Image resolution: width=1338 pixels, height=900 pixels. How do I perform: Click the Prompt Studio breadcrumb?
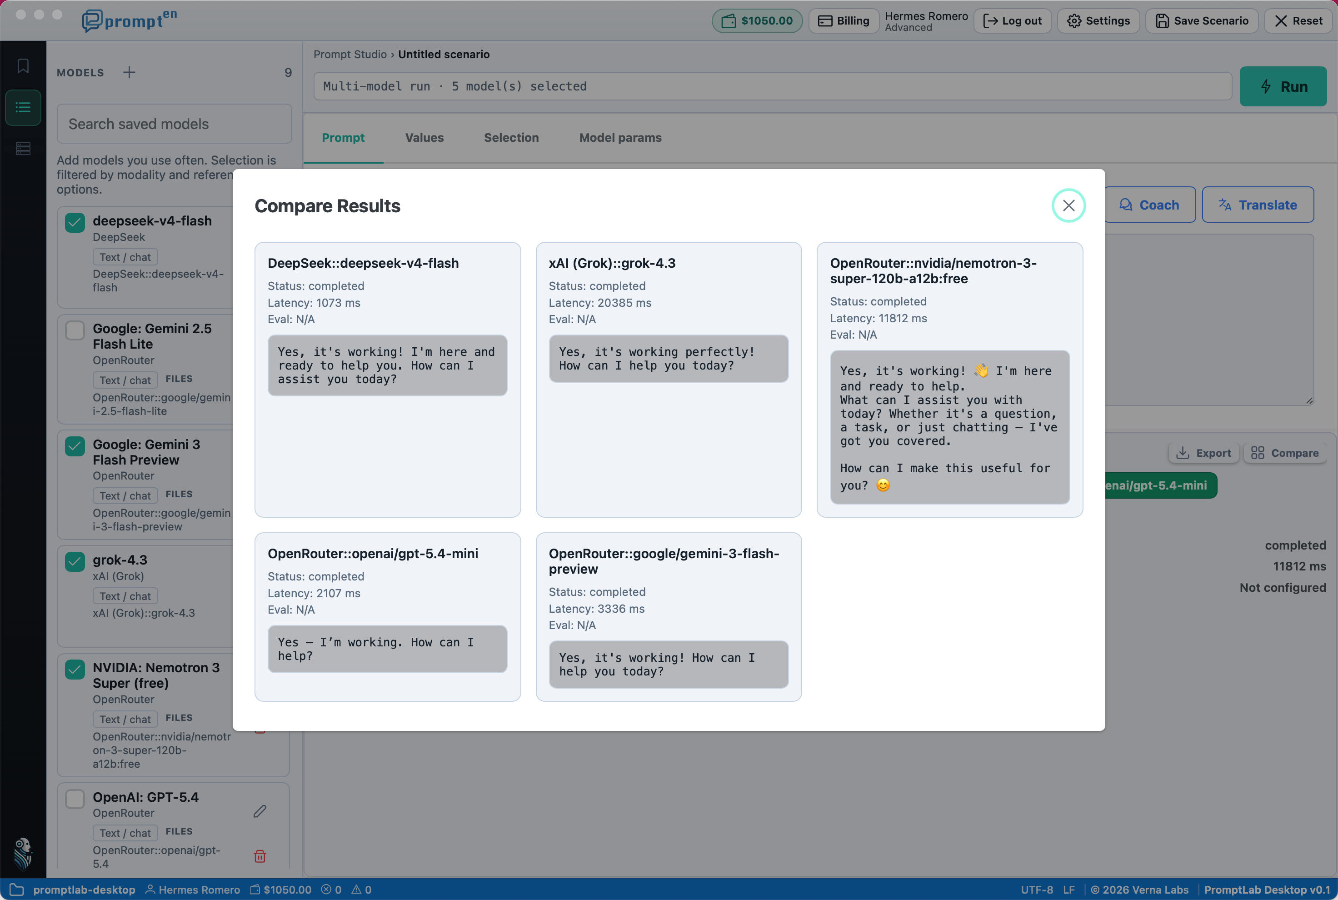coord(350,55)
